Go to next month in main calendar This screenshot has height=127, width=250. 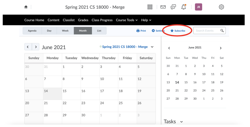[36, 47]
